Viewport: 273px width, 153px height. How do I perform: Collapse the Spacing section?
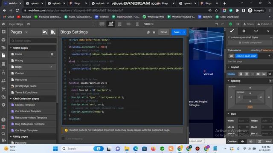(x=229, y=81)
